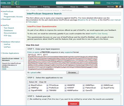Open the InterPro User Survey link
This screenshot has width=124, height=106.
(99, 34)
